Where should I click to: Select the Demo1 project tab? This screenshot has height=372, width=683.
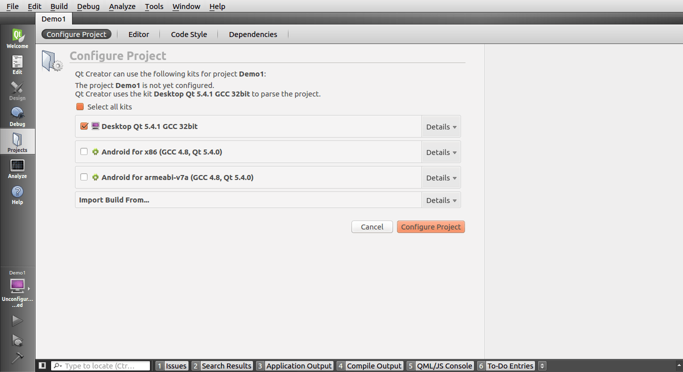click(x=53, y=18)
